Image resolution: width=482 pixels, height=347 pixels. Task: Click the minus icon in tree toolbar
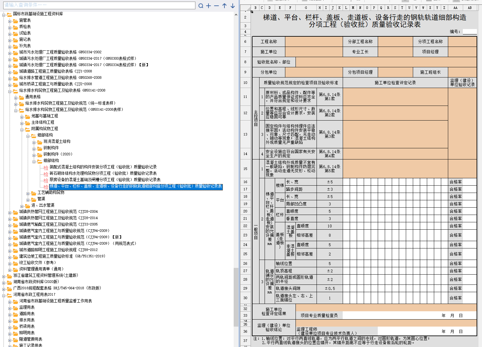pyautogui.click(x=216, y=6)
